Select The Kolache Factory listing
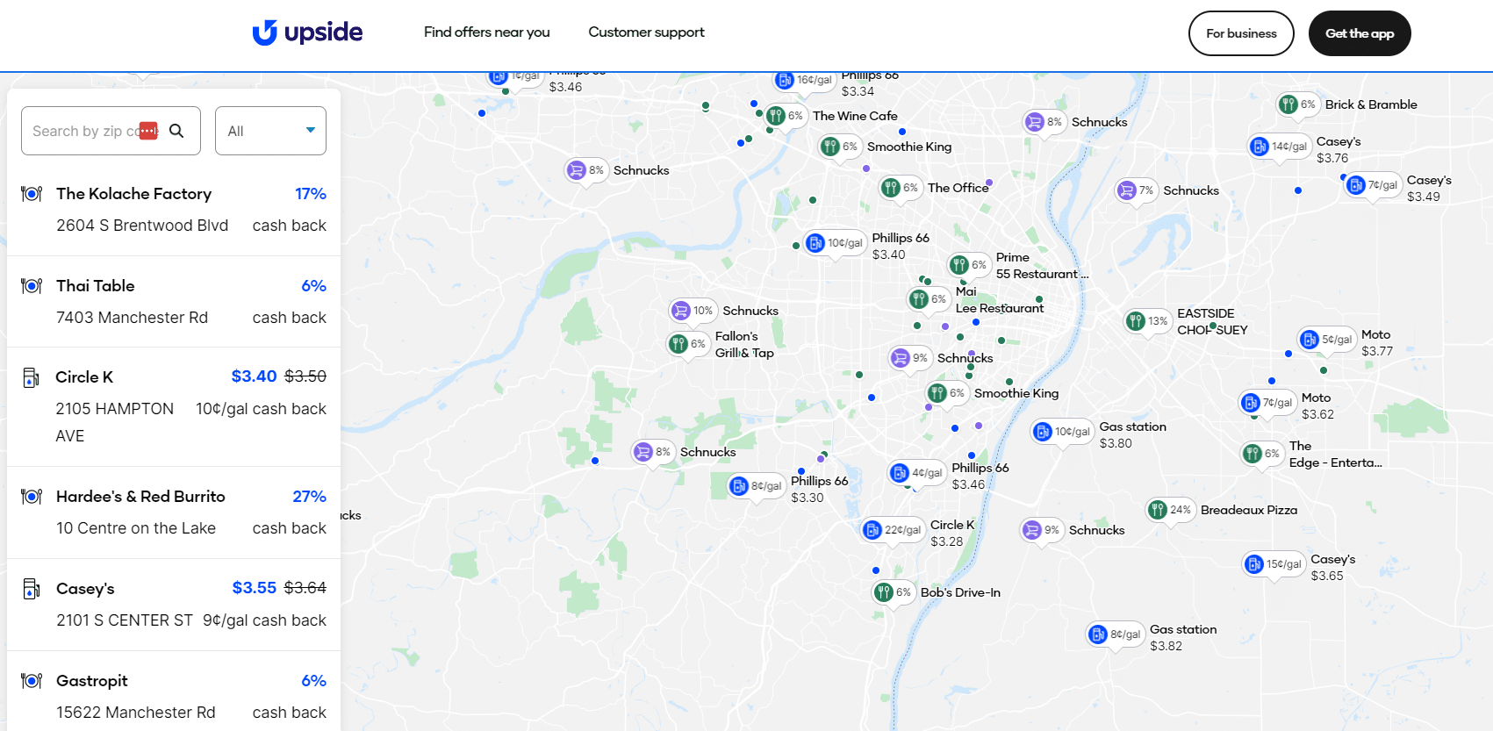1493x731 pixels. [174, 210]
